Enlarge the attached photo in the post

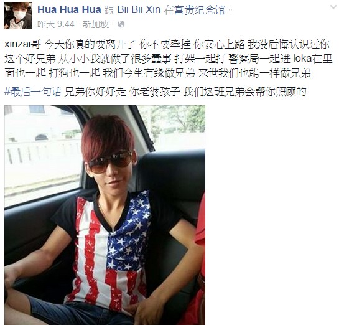click(105, 215)
